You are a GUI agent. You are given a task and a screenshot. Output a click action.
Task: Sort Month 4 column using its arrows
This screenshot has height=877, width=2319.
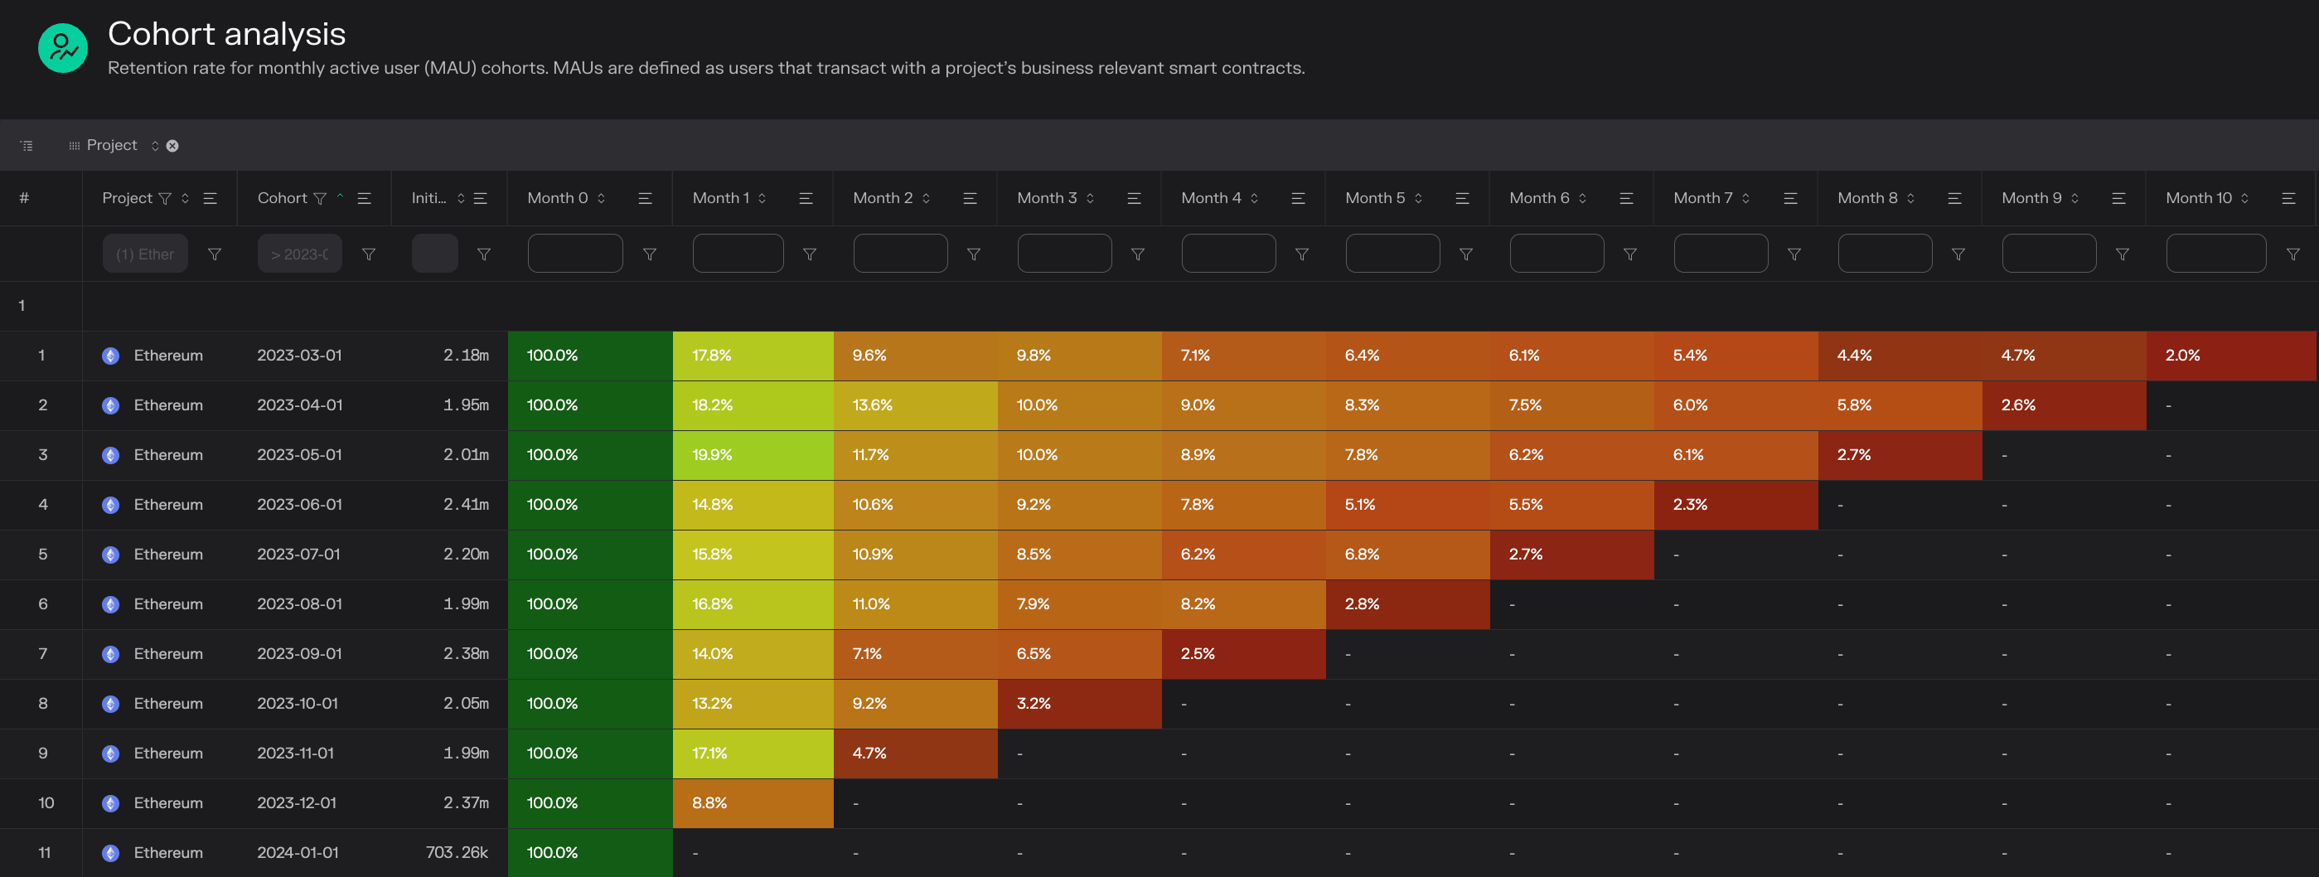click(1254, 198)
